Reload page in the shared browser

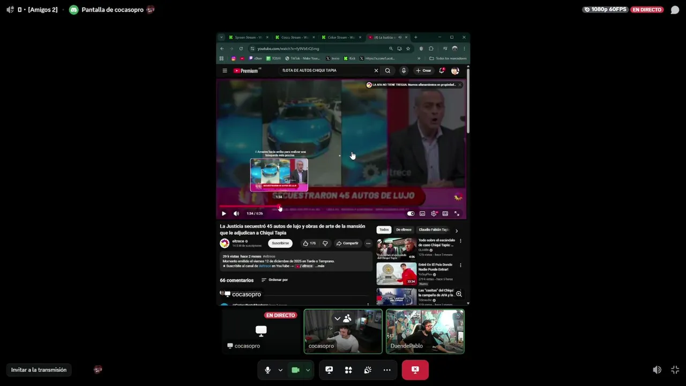coord(241,49)
